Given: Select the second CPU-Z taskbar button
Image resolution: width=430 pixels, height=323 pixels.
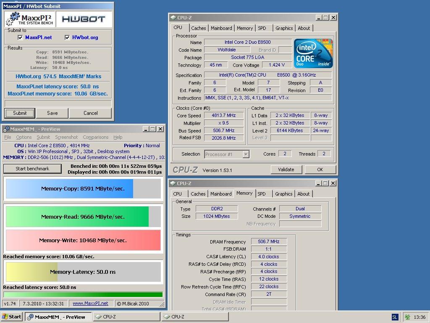Looking at the screenshot, I should [x=195, y=317].
